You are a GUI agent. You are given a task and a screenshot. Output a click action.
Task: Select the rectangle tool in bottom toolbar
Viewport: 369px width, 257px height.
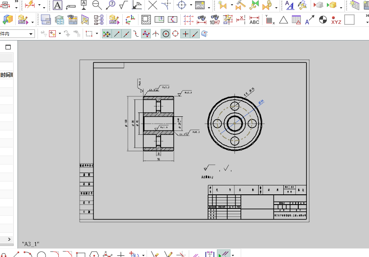point(81,255)
